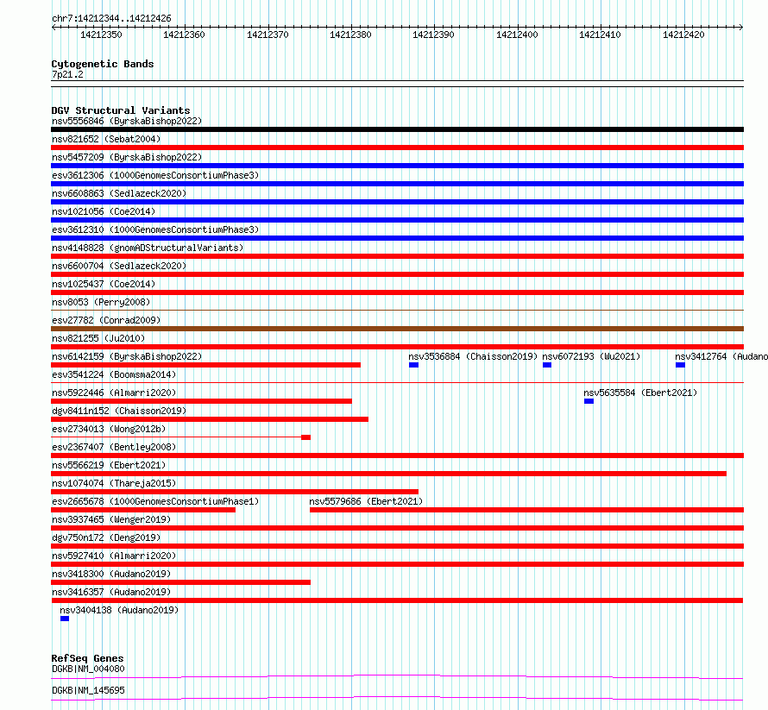The width and height of the screenshot is (768, 710).
Task: Open esv2665678 (1000GenomesConsortiumPhase1) label
Action: (x=155, y=501)
